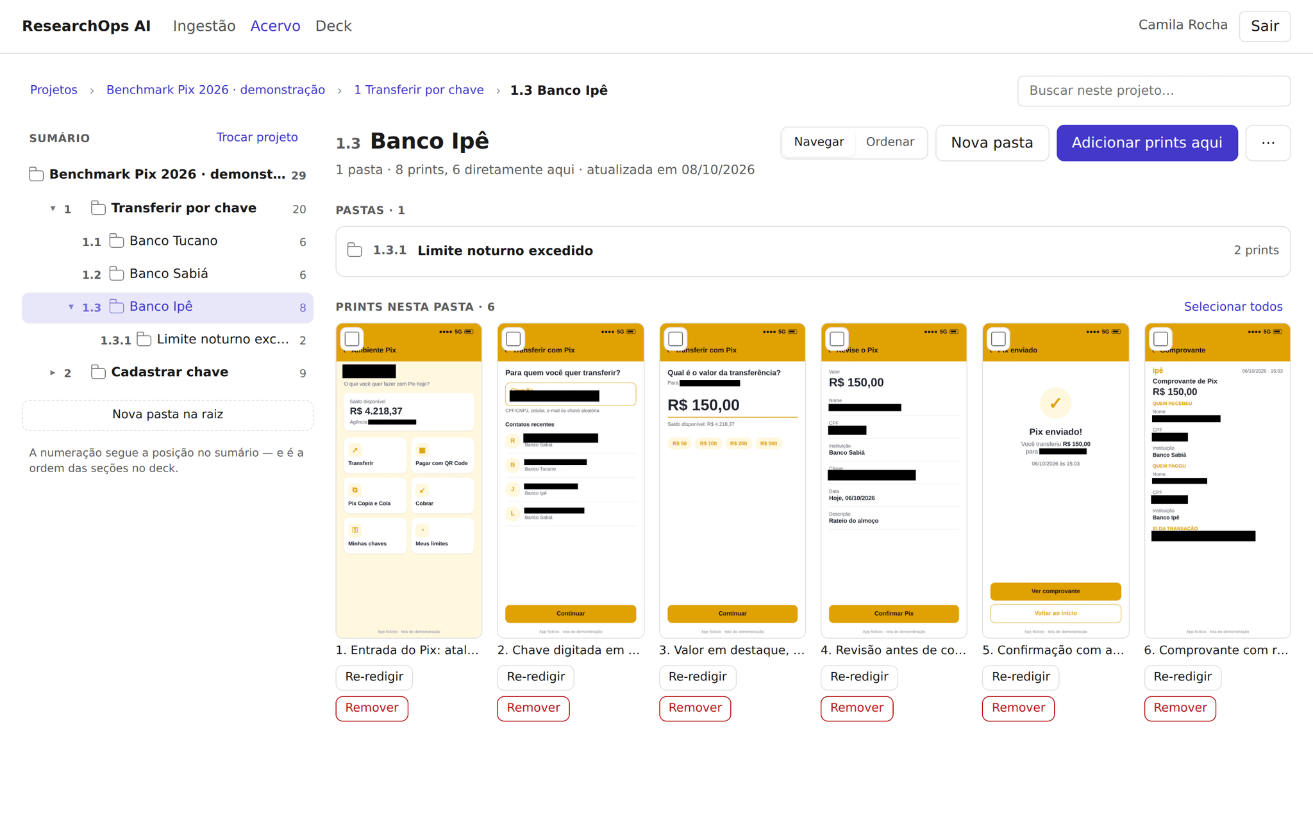
Task: Click Selecionar todos link
Action: tap(1233, 307)
